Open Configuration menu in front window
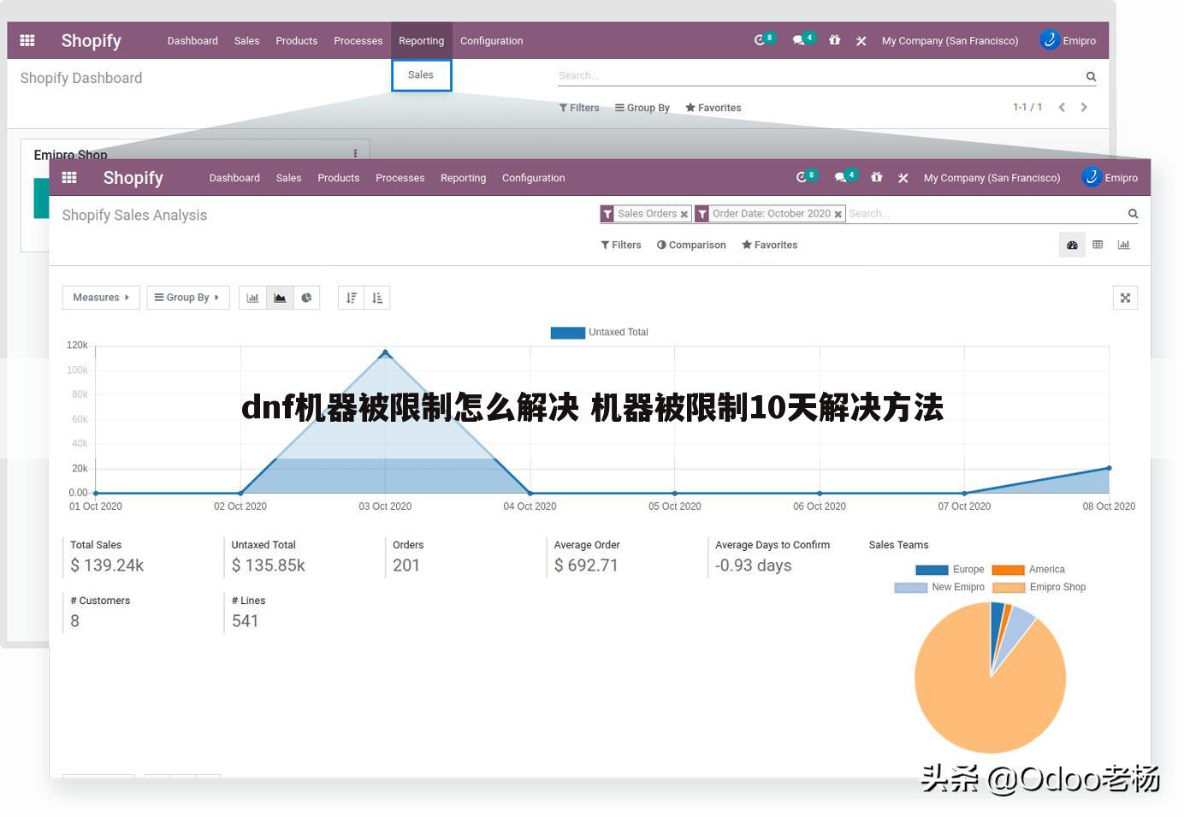The width and height of the screenshot is (1184, 817). click(x=533, y=178)
